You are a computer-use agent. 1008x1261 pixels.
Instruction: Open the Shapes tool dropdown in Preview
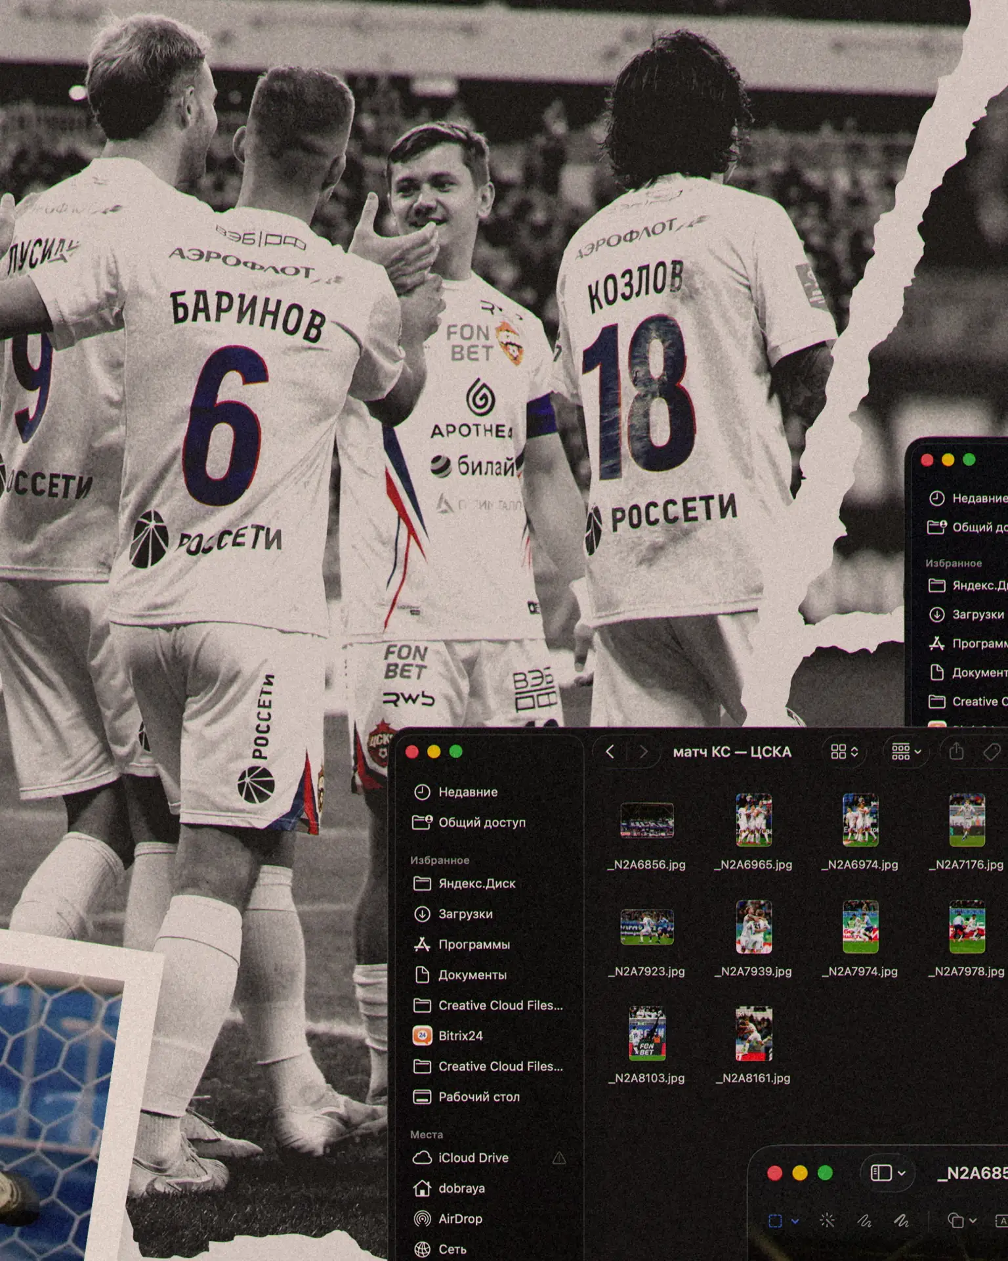coord(962,1221)
